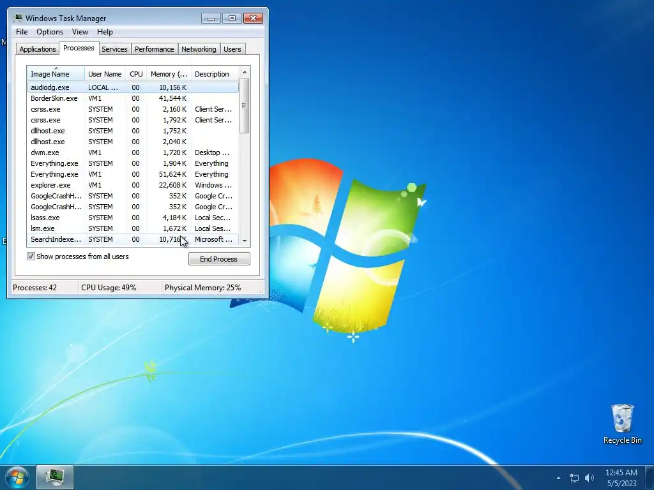The image size is (654, 490).
Task: Open the Help menu
Action: pyautogui.click(x=105, y=32)
